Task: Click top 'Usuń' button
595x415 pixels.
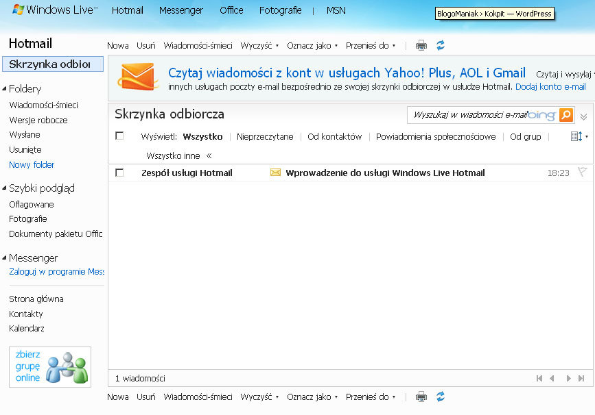Action: 146,46
